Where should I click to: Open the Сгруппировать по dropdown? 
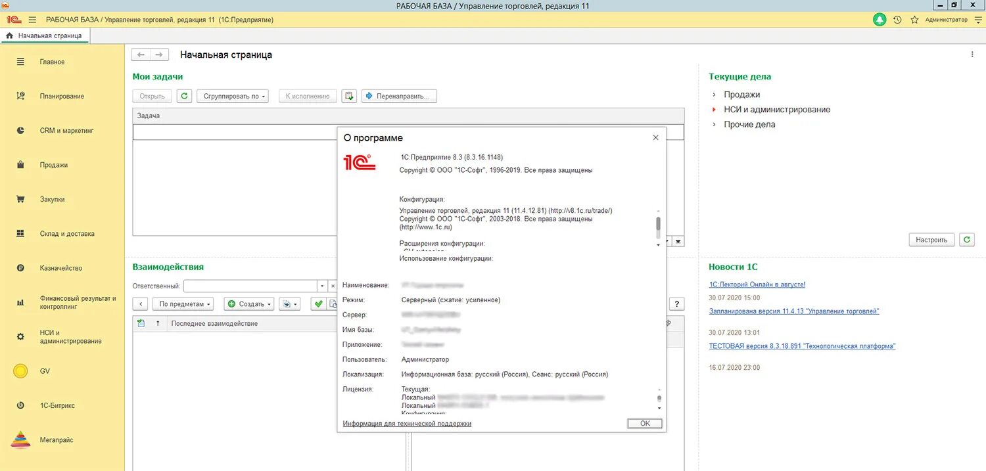233,96
